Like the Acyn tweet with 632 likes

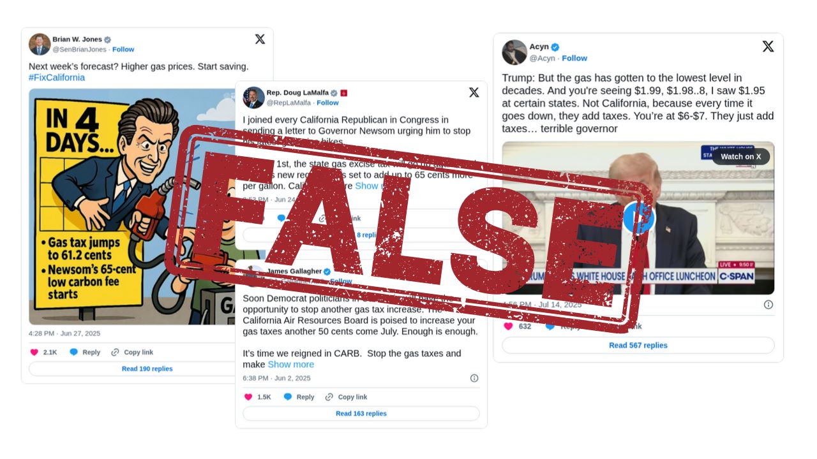point(508,326)
